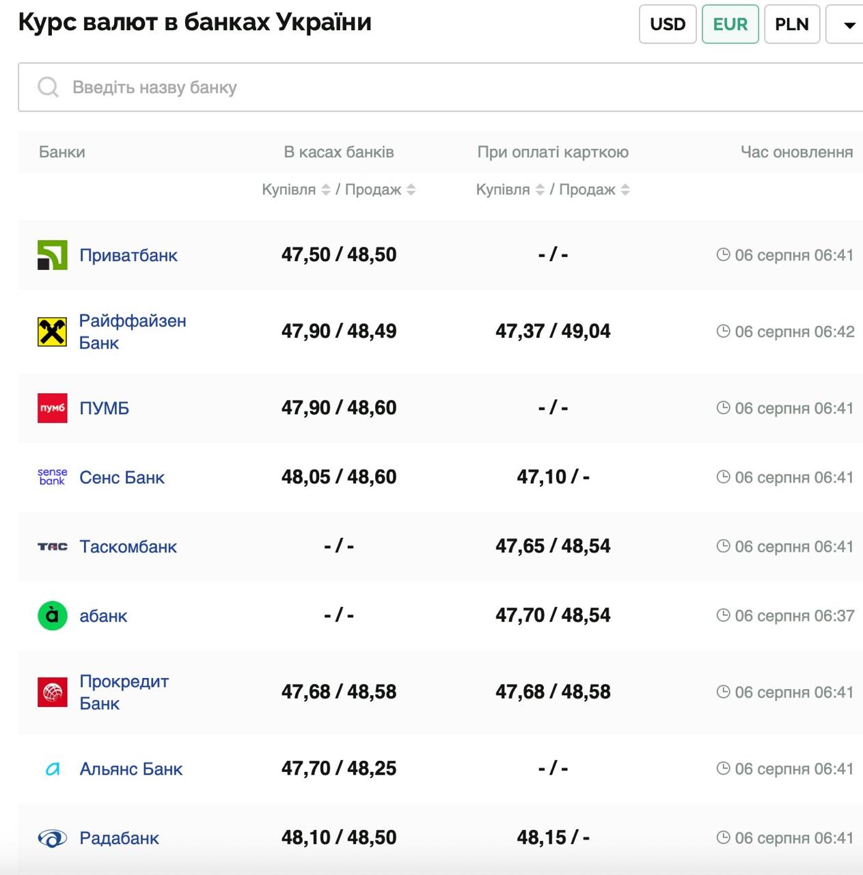Keep EUR currency selected
Screen dimensions: 863x875
[730, 24]
